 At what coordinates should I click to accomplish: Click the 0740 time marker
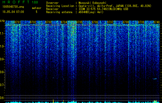click(157, 22)
